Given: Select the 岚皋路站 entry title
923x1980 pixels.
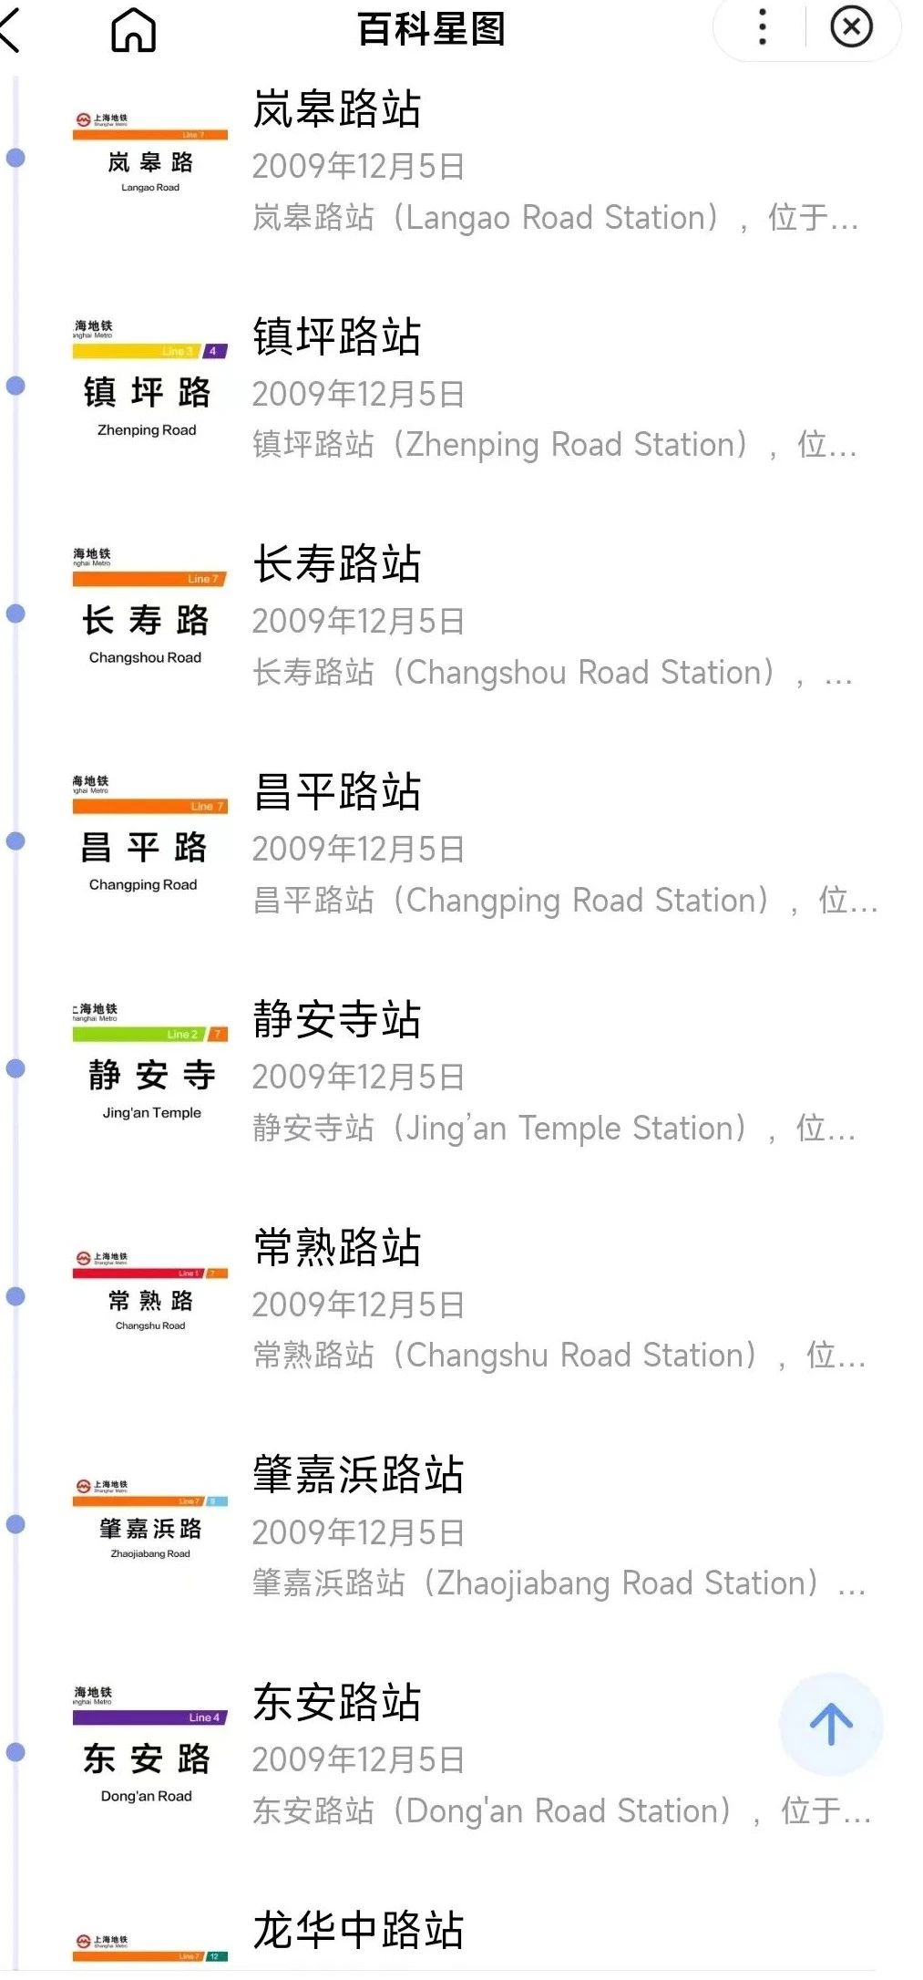Looking at the screenshot, I should (x=337, y=109).
